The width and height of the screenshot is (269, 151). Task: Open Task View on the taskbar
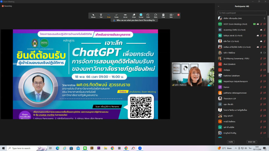[50, 148]
